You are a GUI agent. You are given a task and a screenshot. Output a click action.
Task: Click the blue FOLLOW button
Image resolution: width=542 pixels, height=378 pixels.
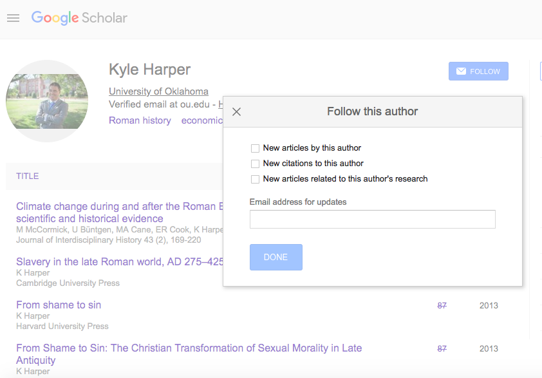coord(478,71)
